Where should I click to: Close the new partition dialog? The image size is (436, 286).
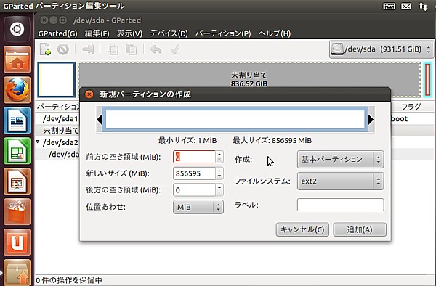pos(89,94)
